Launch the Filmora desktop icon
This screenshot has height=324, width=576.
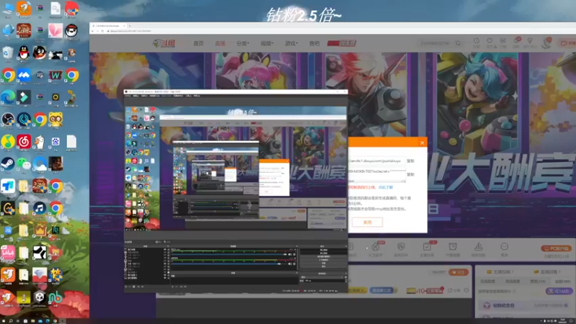24,97
